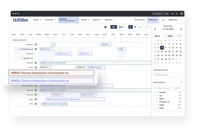Select size M row height

click(135, 27)
